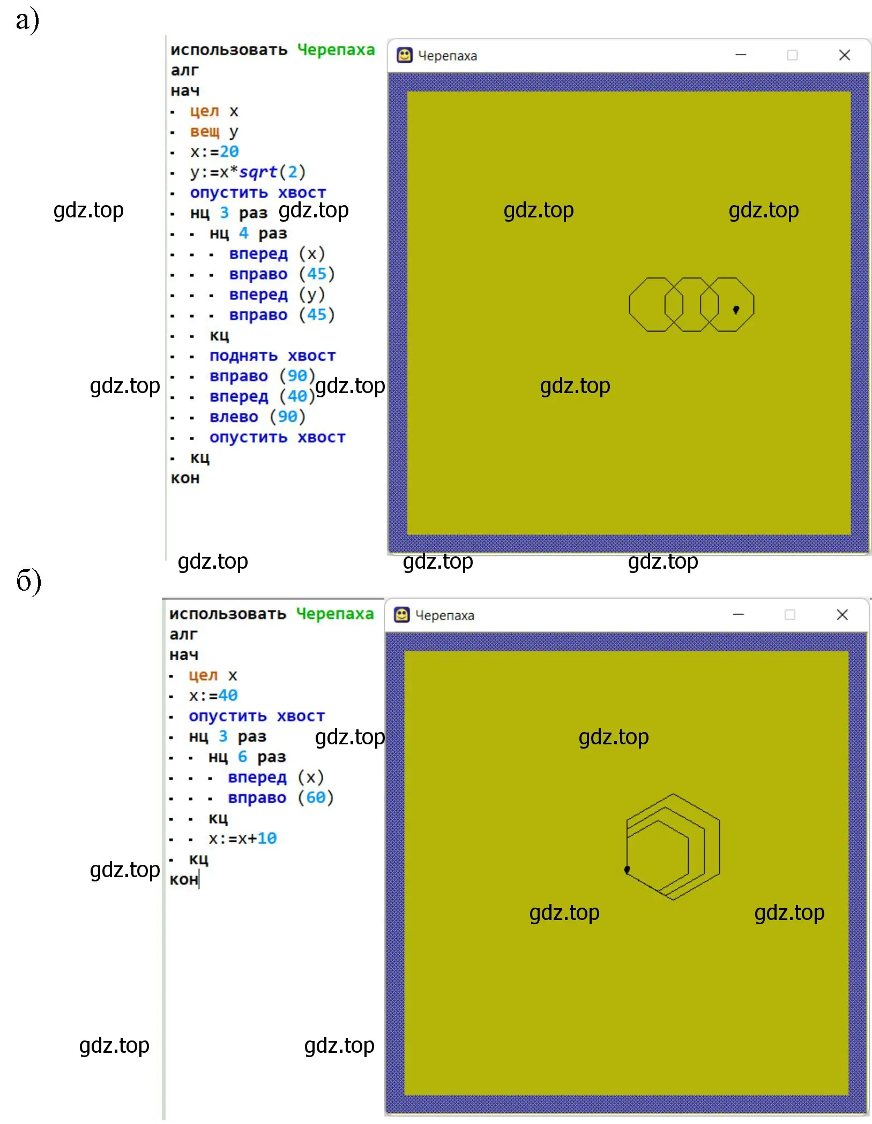Click the line 'x:=20' in top code

(214, 152)
